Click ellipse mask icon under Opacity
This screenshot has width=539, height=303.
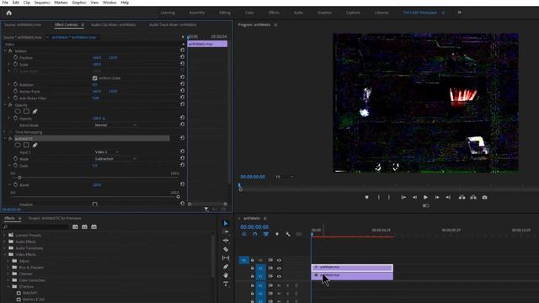click(18, 111)
